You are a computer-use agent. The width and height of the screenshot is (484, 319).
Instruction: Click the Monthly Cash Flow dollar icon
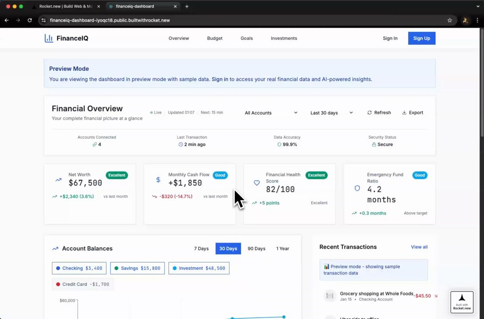click(x=158, y=179)
